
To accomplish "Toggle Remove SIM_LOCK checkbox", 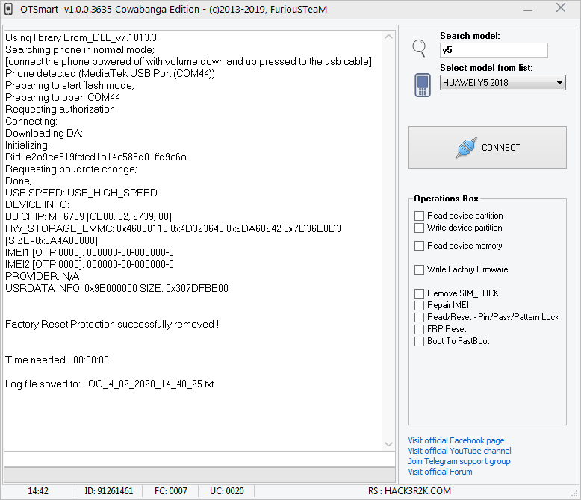I will point(419,294).
